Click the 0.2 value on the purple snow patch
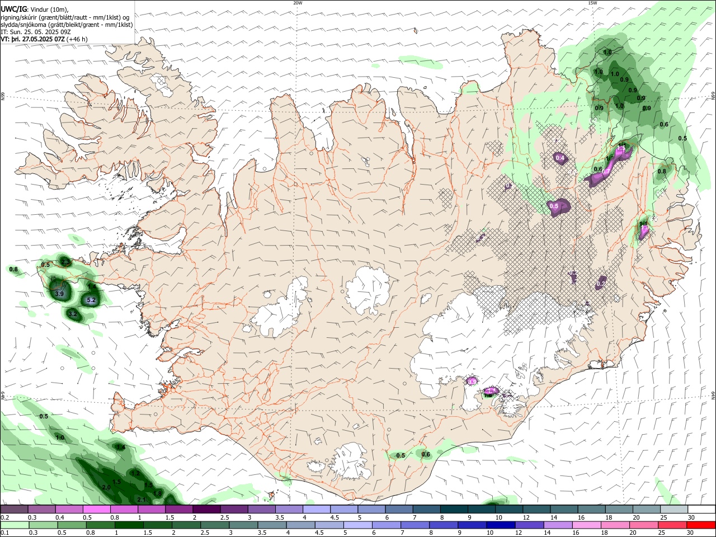The width and height of the screenshot is (716, 537). [x=601, y=284]
